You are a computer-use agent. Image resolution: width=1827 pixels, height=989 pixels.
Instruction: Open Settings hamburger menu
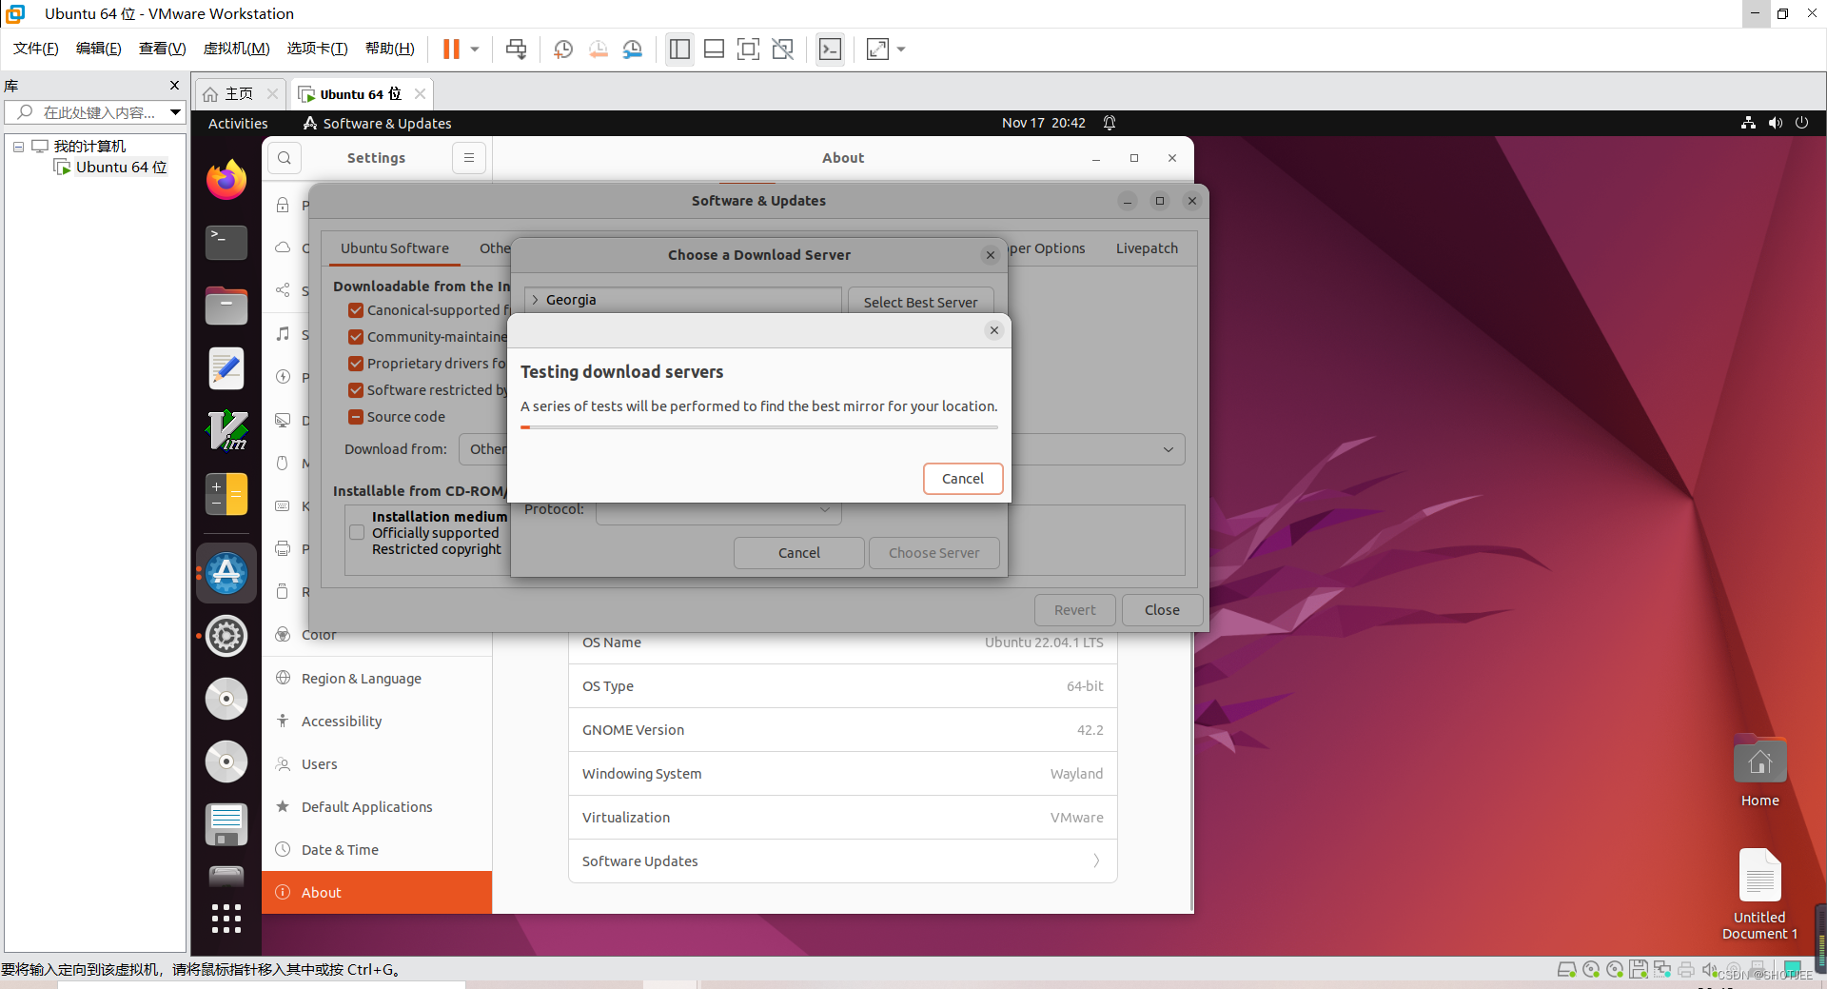pyautogui.click(x=469, y=158)
